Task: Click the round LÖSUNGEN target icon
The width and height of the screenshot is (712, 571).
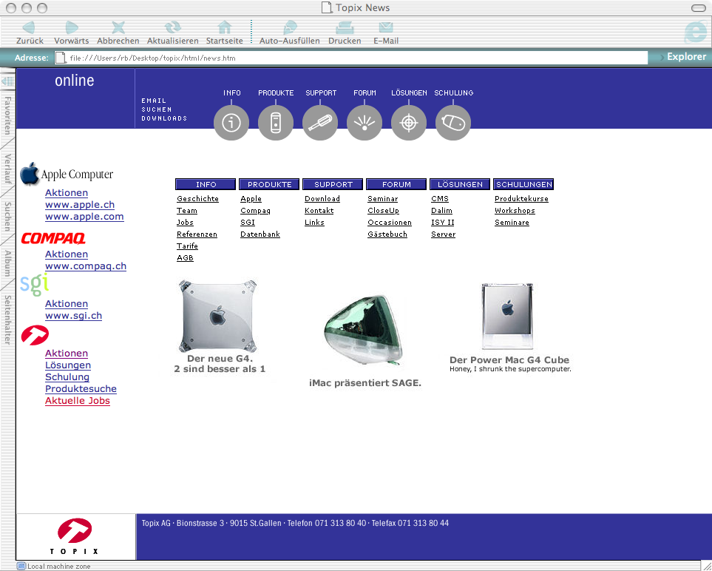Action: pyautogui.click(x=409, y=123)
